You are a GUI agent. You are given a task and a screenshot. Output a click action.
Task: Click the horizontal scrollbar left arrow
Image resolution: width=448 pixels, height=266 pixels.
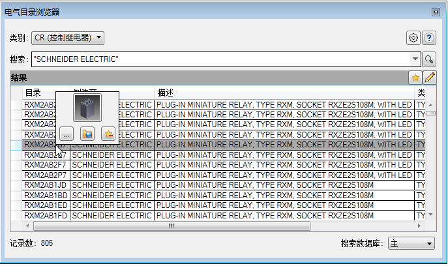[x=27, y=226]
